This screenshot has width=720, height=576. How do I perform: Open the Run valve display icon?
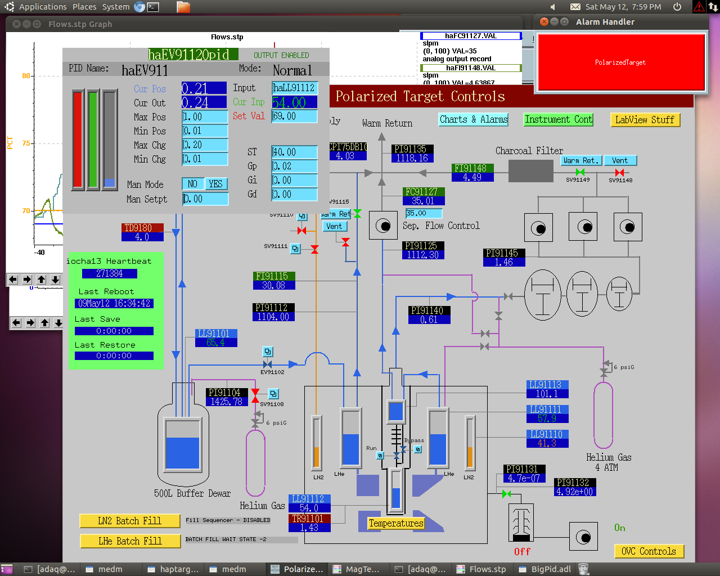click(380, 455)
